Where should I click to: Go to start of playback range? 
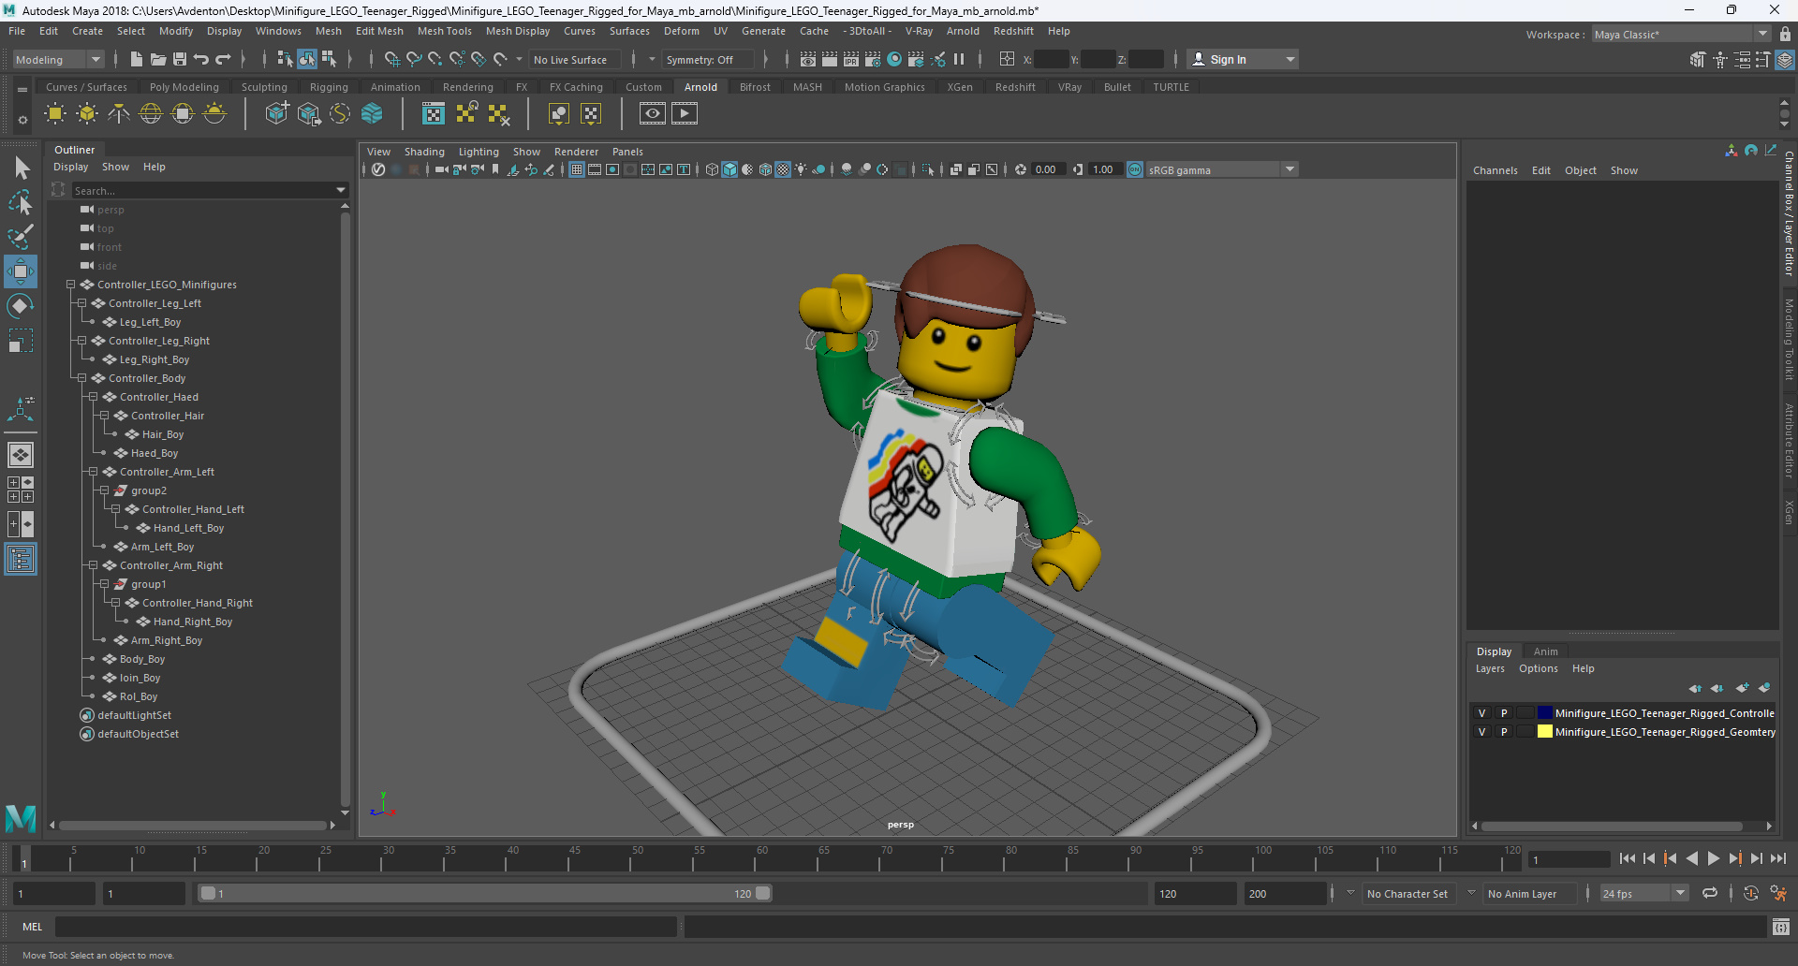[1628, 858]
